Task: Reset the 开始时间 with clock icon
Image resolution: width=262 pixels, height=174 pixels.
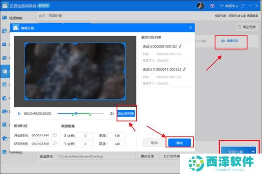Action: click(x=54, y=135)
